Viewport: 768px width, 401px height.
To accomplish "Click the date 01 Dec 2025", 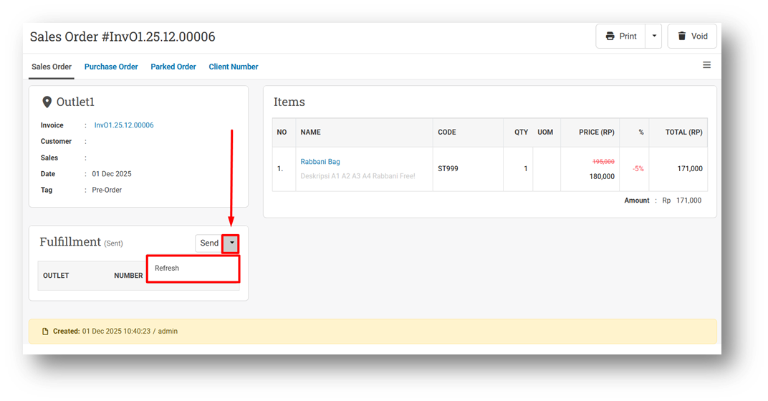I will click(x=112, y=174).
